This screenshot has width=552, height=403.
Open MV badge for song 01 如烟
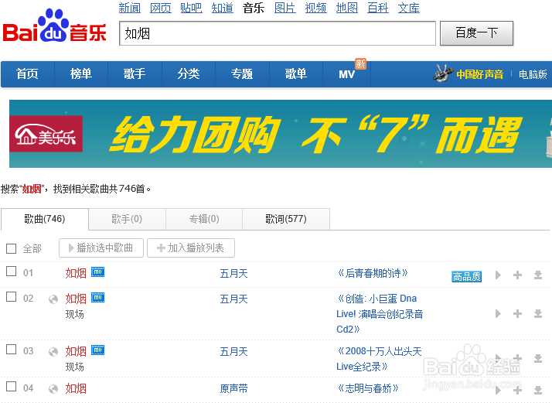pyautogui.click(x=97, y=272)
